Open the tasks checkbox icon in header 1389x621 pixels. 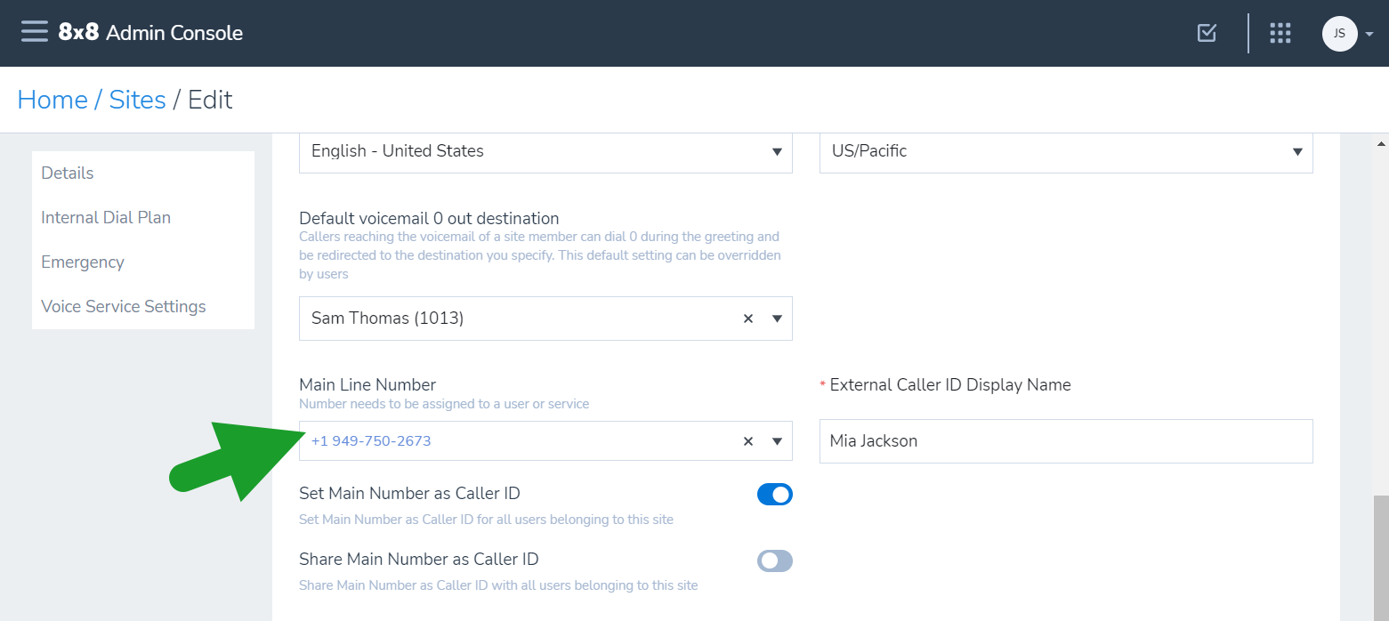coord(1207,33)
